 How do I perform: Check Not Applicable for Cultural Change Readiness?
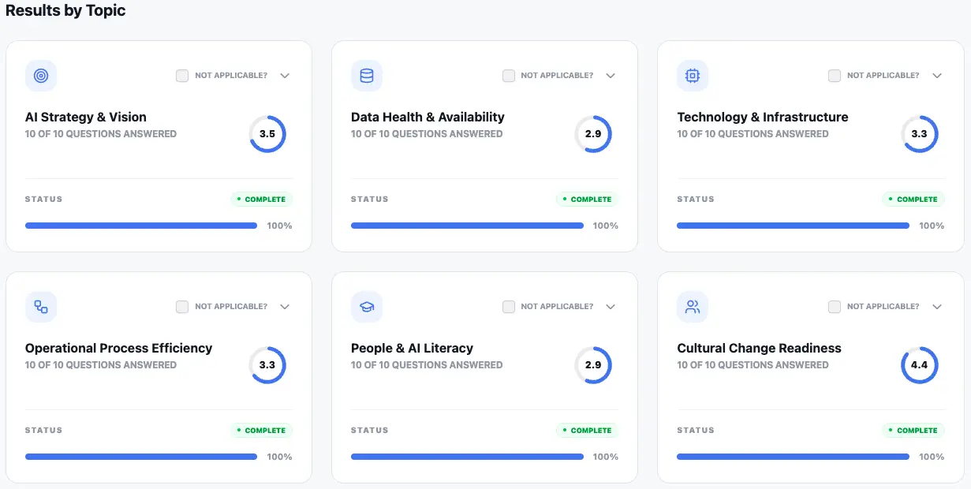[835, 307]
